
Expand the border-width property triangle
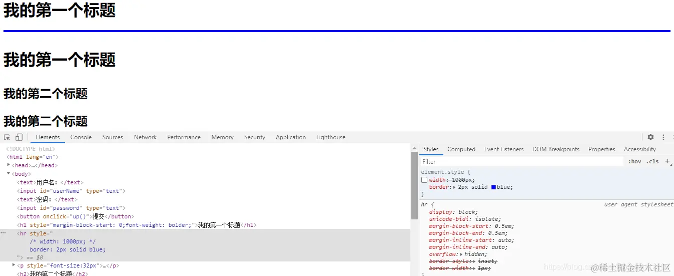(474, 268)
